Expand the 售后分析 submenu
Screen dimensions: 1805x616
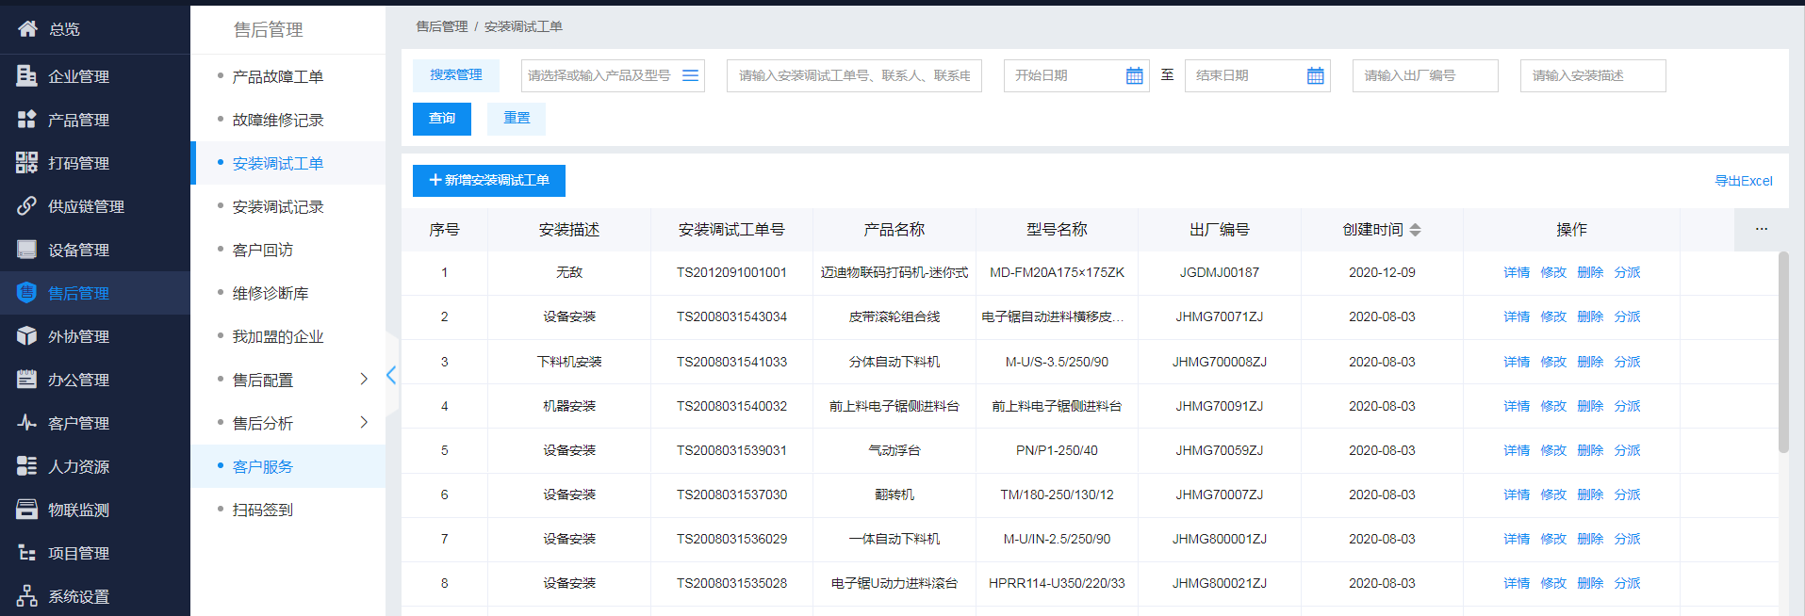[364, 422]
